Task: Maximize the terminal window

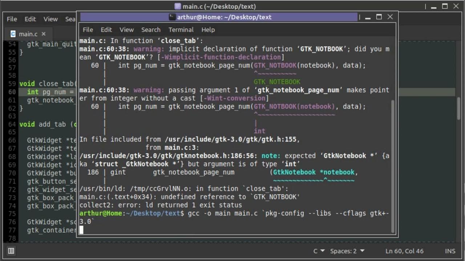Action: click(379, 17)
